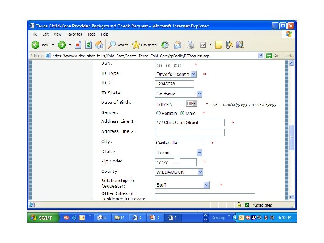This screenshot has width=324, height=243.
Task: Select the Male gender radio button
Action: tap(182, 113)
